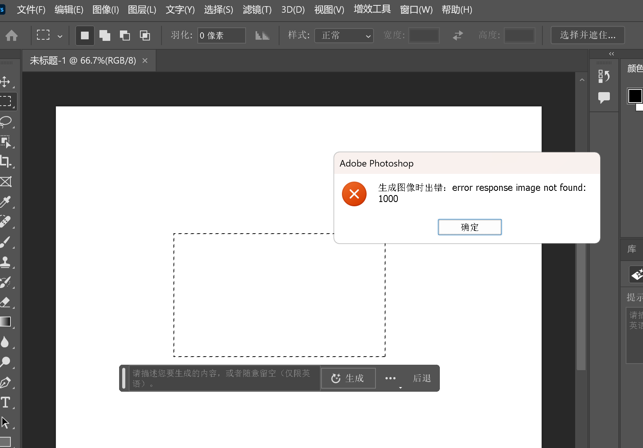The width and height of the screenshot is (643, 448).
Task: Switch to 未标题-1 document tab
Action: 83,61
